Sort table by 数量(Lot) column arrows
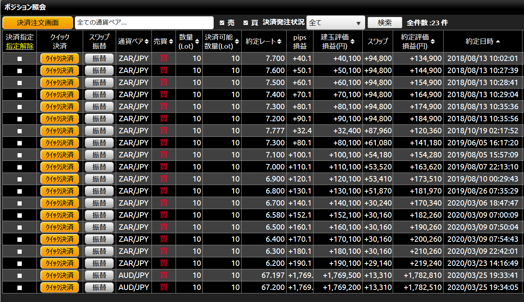This screenshot has width=524, height=302. [x=197, y=42]
